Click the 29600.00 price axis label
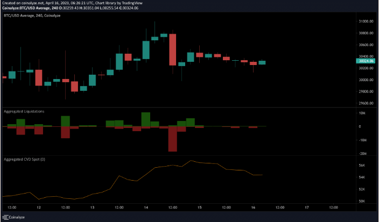379x222 pixels. tap(366, 103)
